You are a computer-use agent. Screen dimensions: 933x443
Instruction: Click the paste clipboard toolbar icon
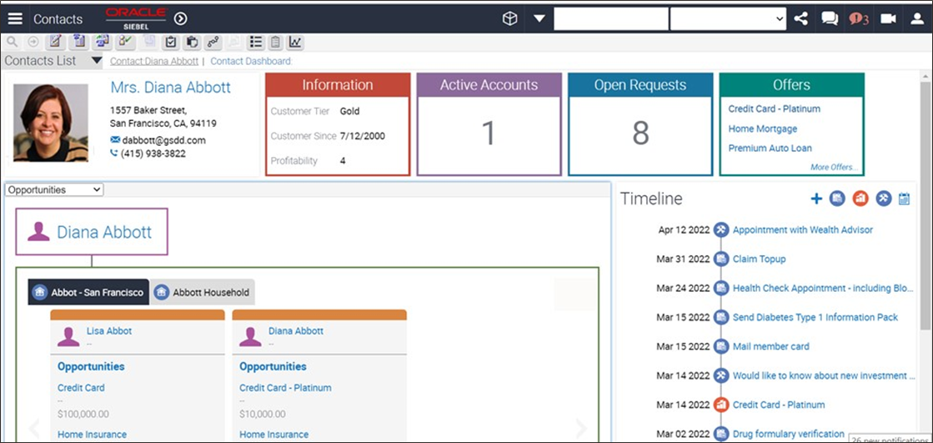tap(192, 42)
